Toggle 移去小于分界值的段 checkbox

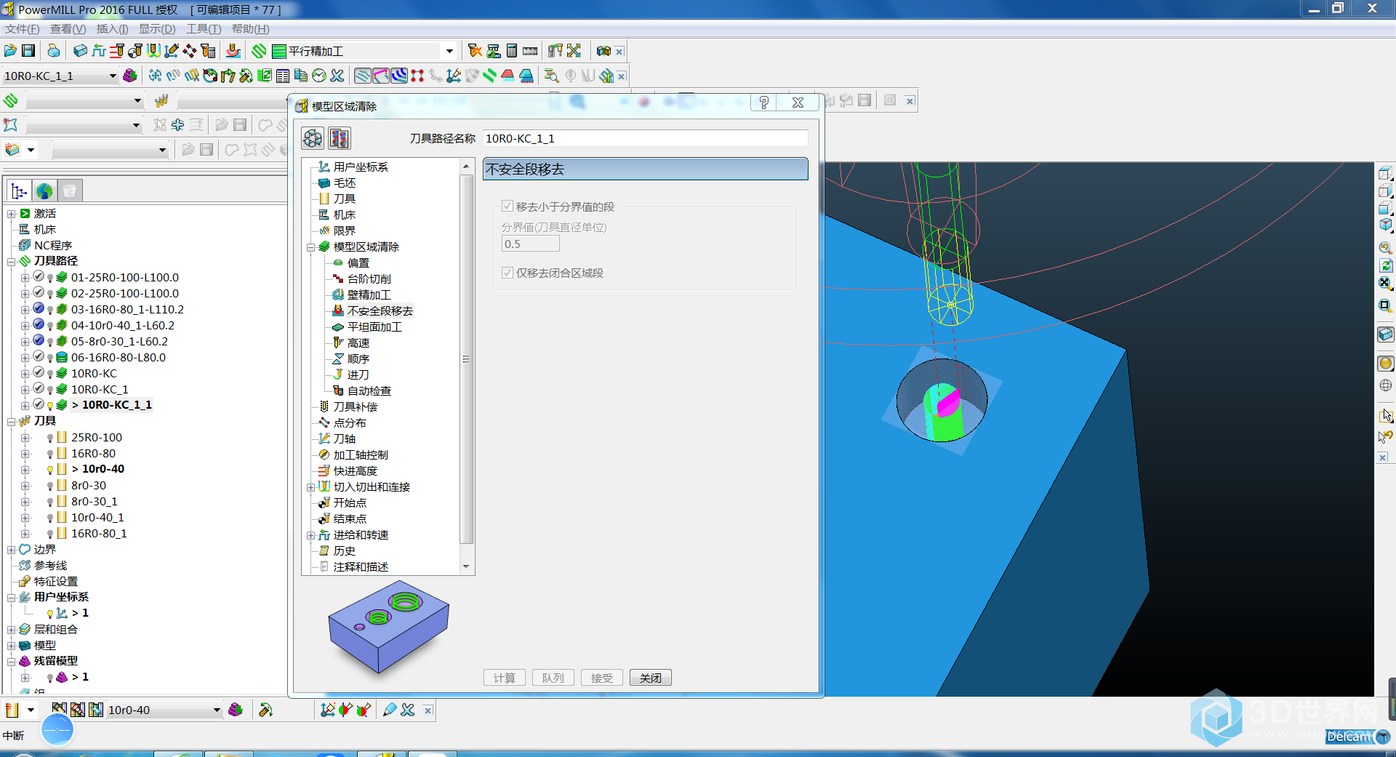click(508, 207)
